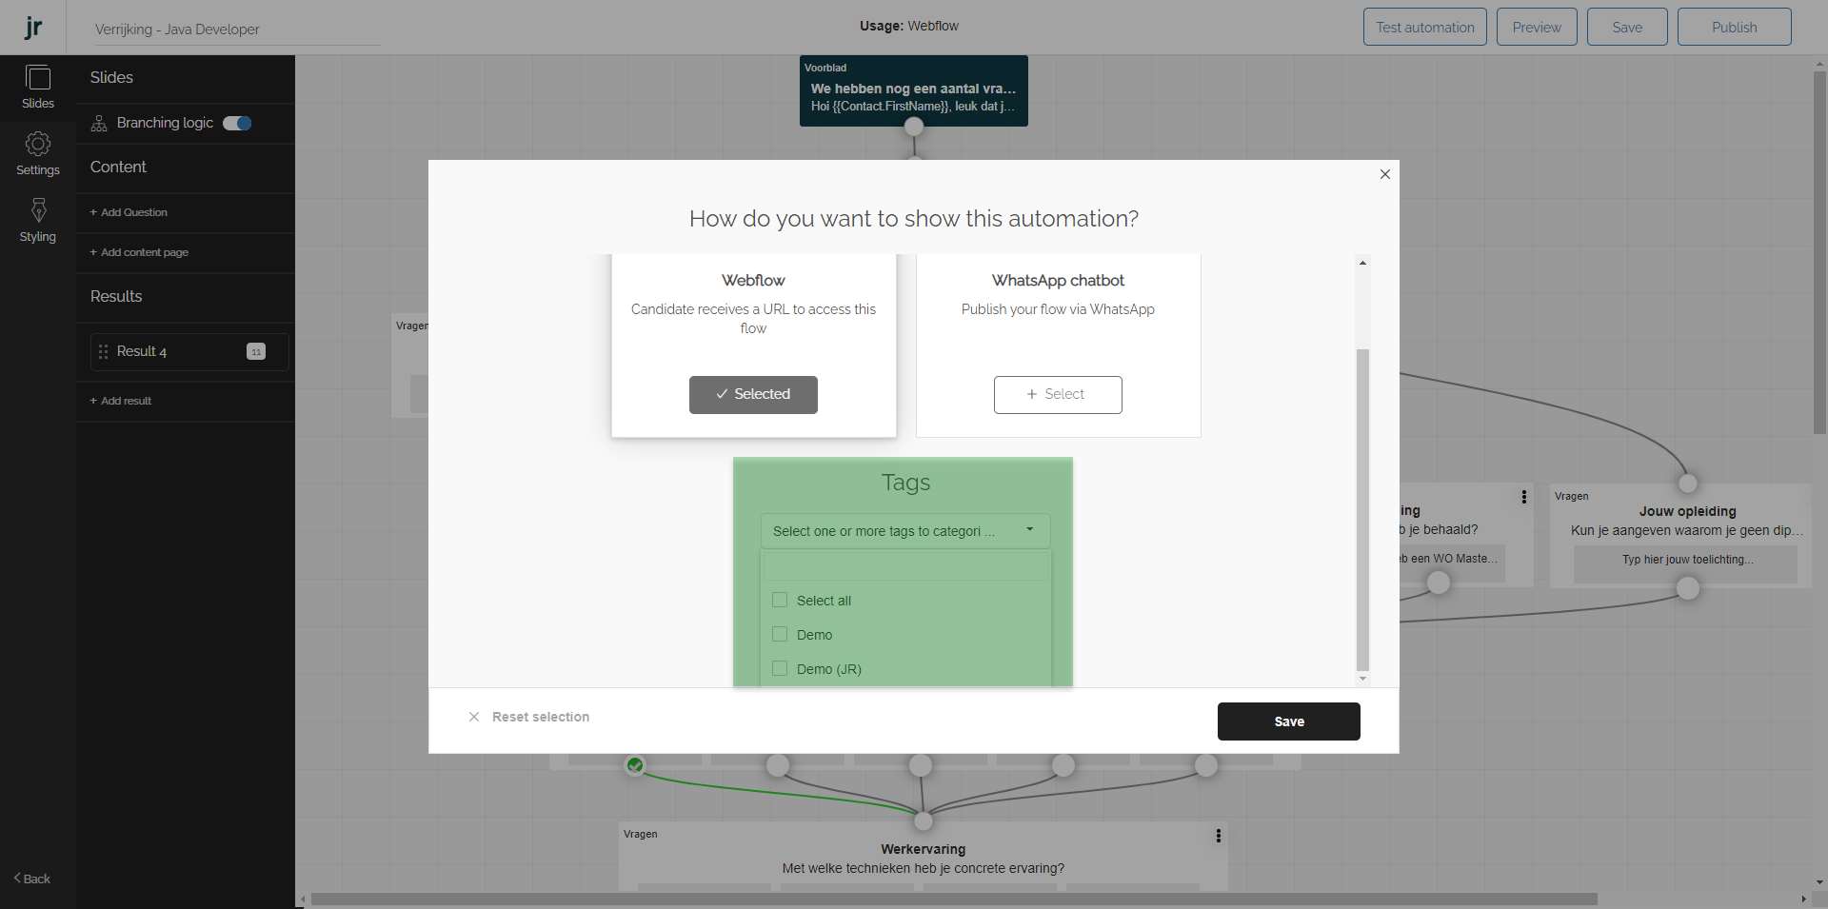Click the Typ hier jouw toelichting field
Screen dimensions: 1828x909
click(1686, 563)
